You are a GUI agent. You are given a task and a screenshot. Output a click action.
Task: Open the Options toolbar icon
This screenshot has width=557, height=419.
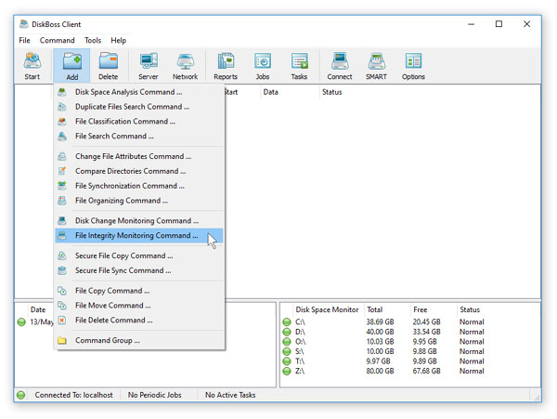[x=413, y=66]
